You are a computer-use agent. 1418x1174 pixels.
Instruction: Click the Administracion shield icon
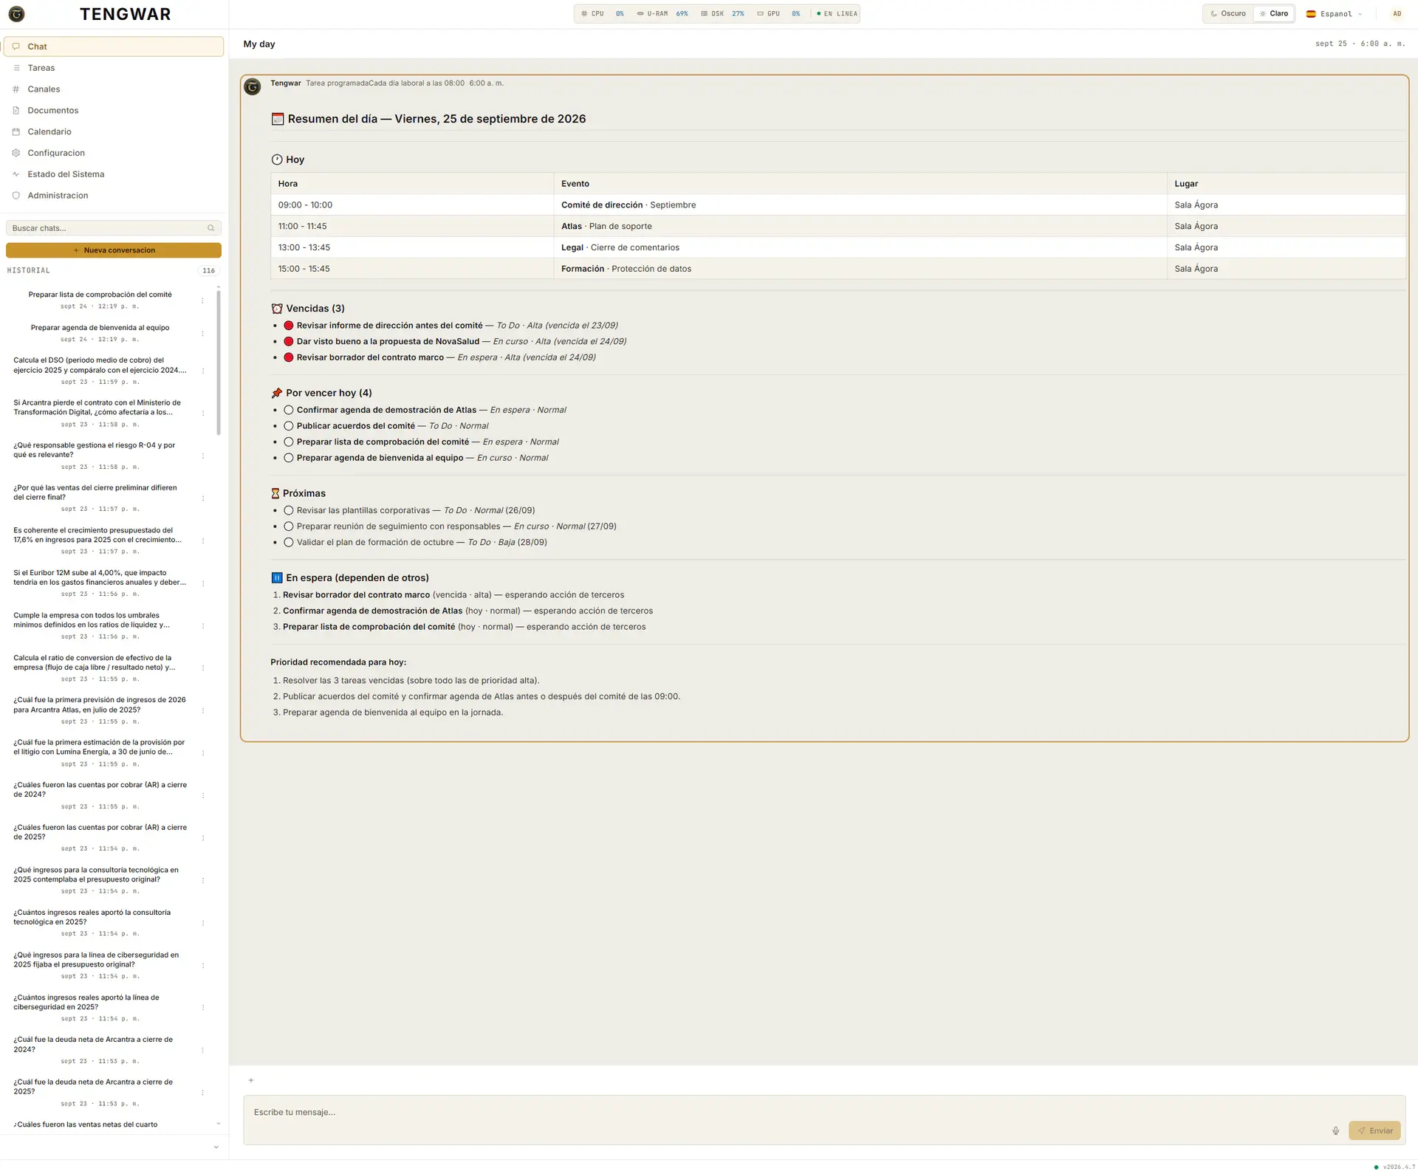pos(16,196)
